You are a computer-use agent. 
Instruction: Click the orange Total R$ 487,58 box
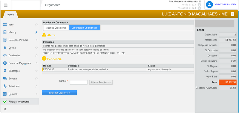point(228,82)
